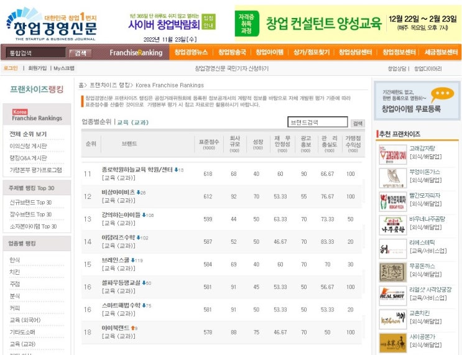Open the 상가/점포찾기 menu
This screenshot has height=355, width=462.
312,52
